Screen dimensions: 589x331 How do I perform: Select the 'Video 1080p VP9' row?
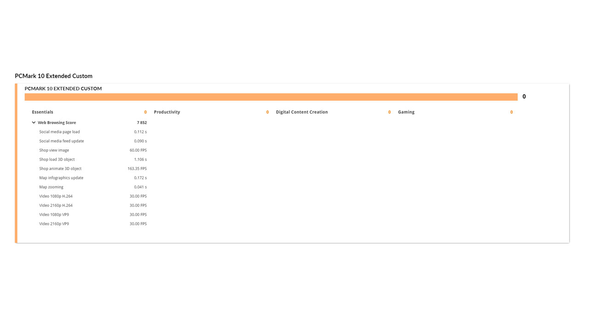[x=93, y=215]
